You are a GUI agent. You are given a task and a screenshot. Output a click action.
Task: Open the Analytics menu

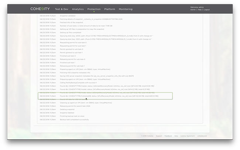pos(78,8)
